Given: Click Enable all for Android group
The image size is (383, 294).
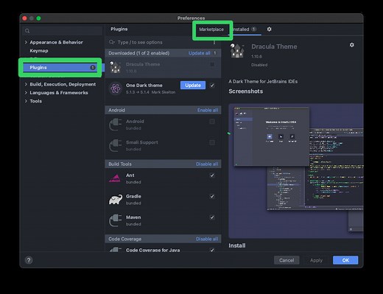Looking at the screenshot, I should pyautogui.click(x=208, y=110).
